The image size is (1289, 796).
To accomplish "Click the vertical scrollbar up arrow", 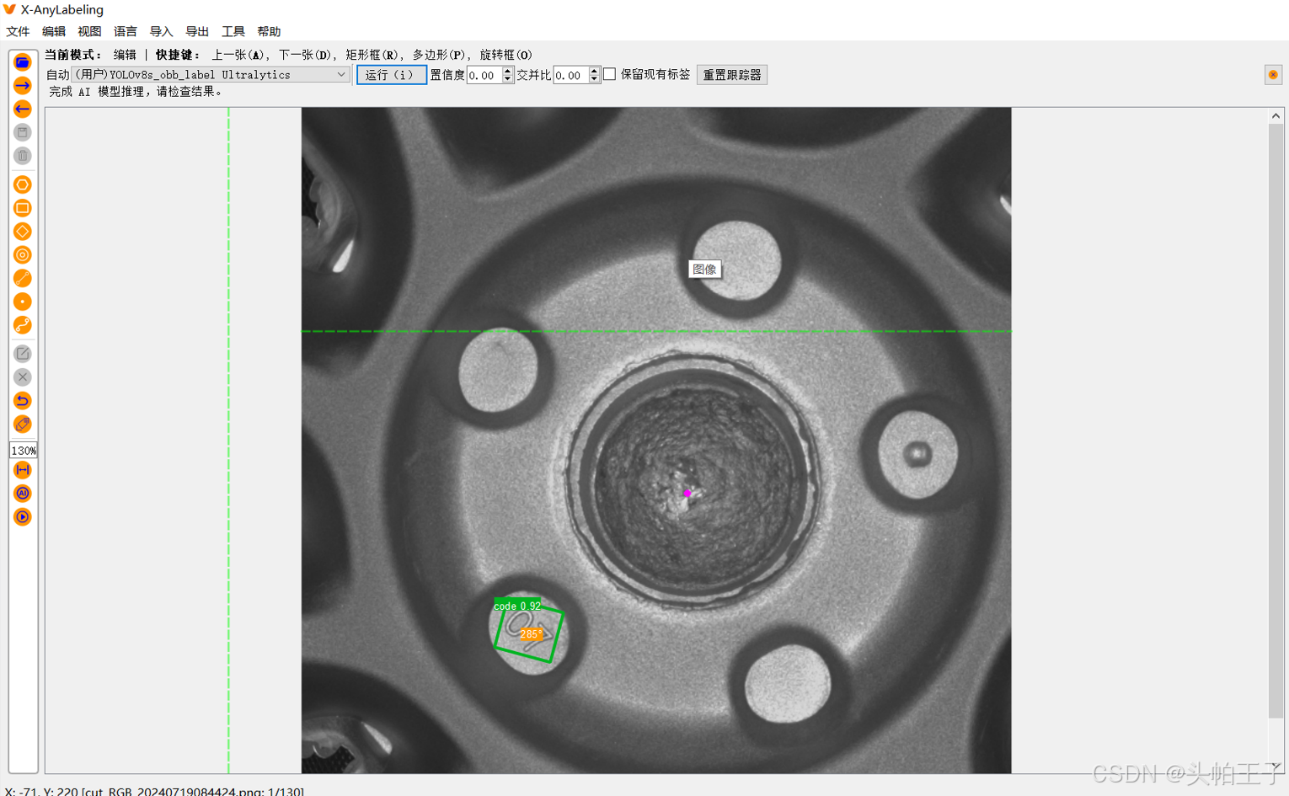I will [x=1276, y=116].
